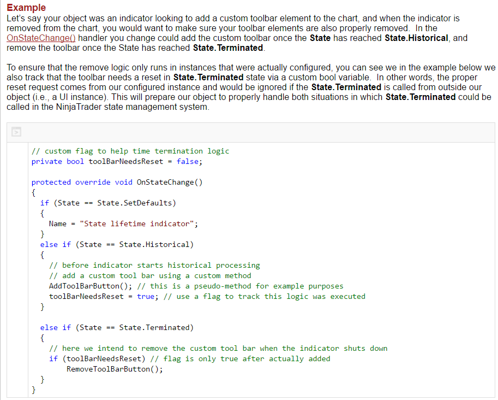
Task: Click "NinjaTrader state management system" text
Action: pos(132,107)
